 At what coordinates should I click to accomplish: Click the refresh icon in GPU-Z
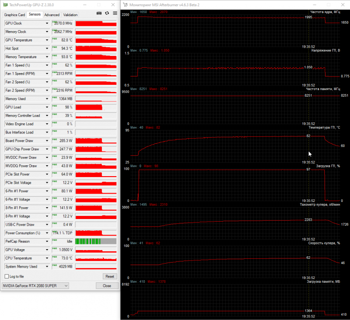tap(107, 14)
